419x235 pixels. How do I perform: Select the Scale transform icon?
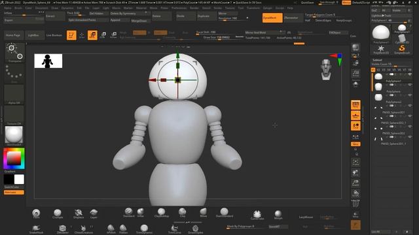pos(103,35)
